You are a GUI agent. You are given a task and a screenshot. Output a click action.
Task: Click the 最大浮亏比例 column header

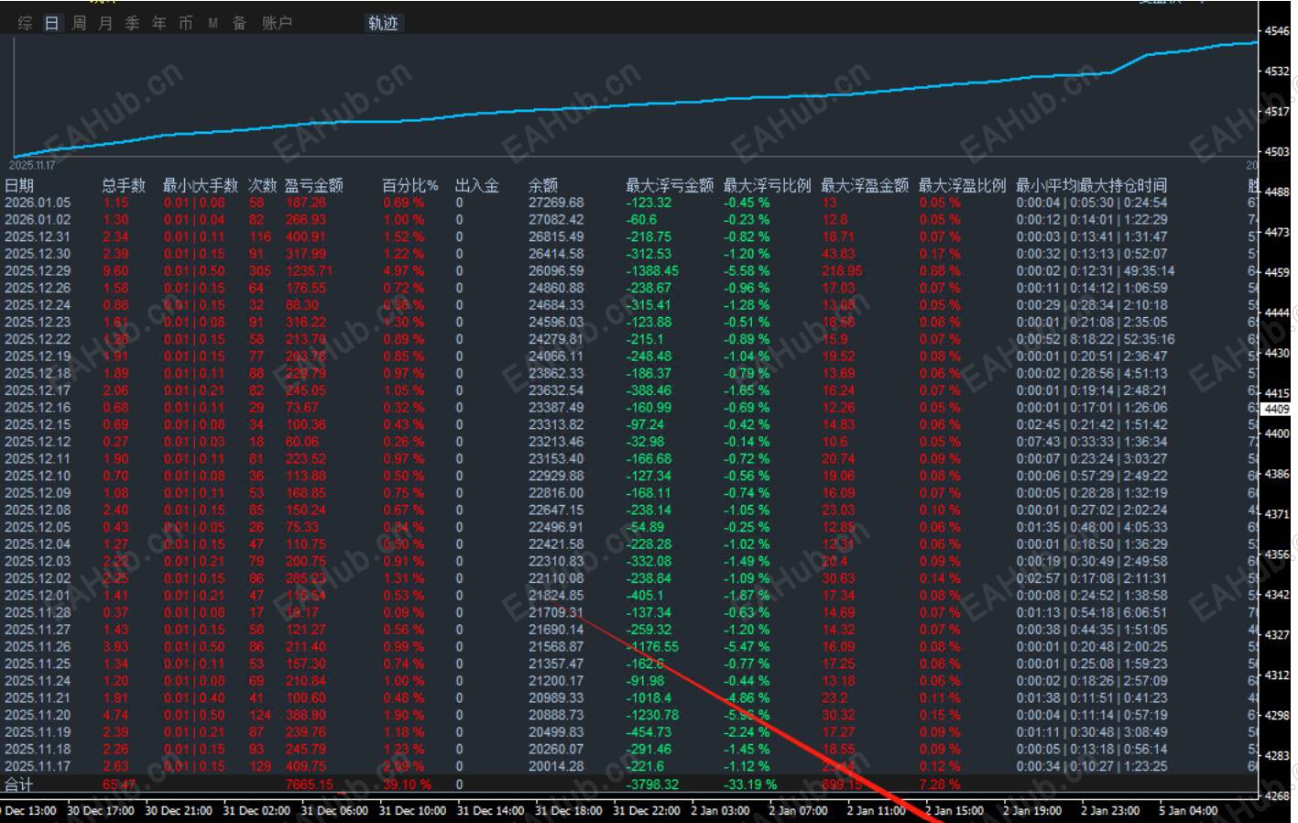click(x=767, y=185)
